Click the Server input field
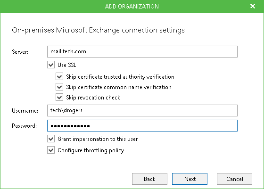264x189 pixels. coord(142,51)
